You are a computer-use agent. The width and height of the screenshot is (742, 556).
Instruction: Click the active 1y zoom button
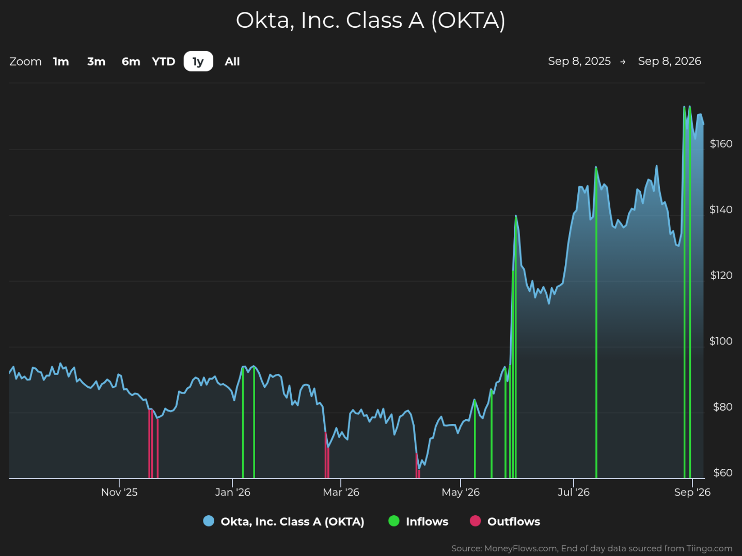click(198, 61)
